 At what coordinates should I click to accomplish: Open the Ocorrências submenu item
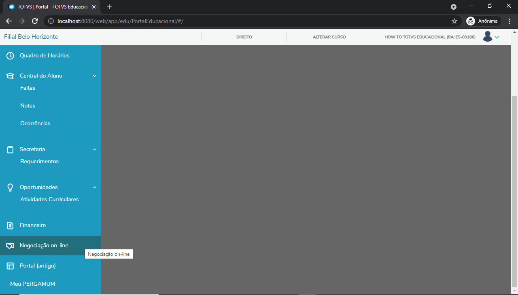(x=35, y=123)
